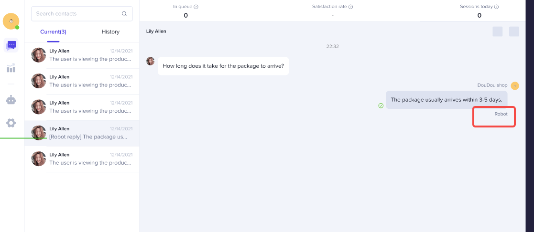The width and height of the screenshot is (534, 232).
Task: Click the help icon beside In queue
Action: click(196, 7)
